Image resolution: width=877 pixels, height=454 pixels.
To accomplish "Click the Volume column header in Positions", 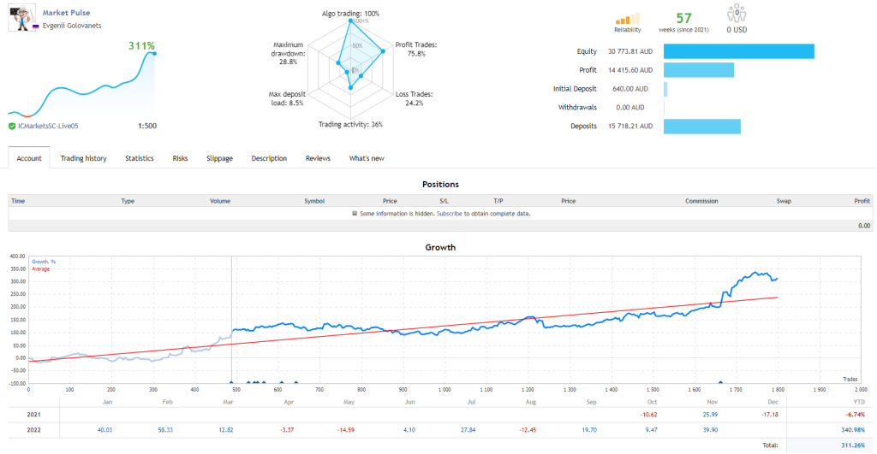I will click(x=220, y=201).
